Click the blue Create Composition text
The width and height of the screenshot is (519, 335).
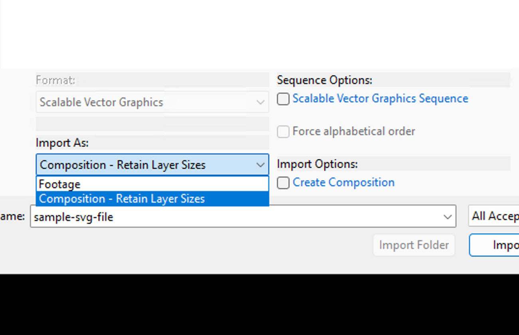[343, 182]
